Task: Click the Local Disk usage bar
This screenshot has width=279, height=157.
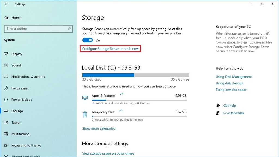Action: tap(135, 75)
